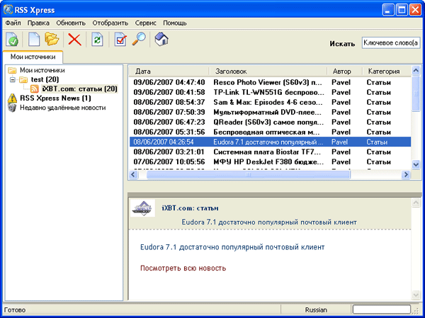425x318 pixels.
Task: Select the TP-Link TL-WN551G article row
Action: 270,93
